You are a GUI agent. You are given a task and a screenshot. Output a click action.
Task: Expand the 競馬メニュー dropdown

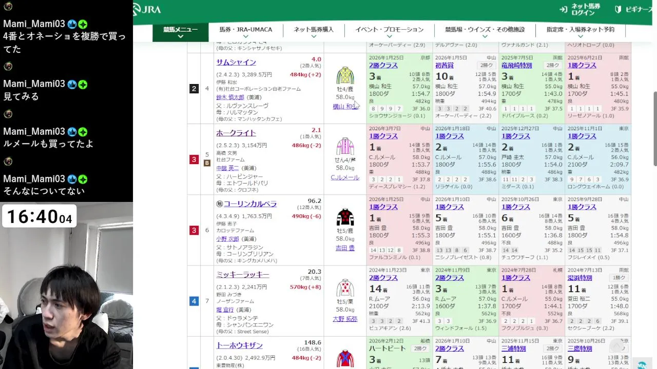[181, 32]
